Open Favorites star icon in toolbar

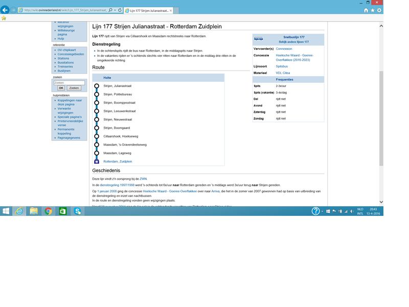click(x=373, y=10)
